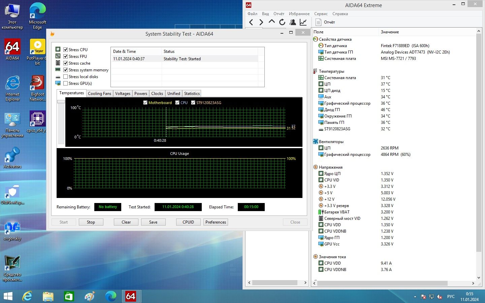Open the Файл menu in AIDA64
This screenshot has width=485, height=303.
click(x=252, y=14)
